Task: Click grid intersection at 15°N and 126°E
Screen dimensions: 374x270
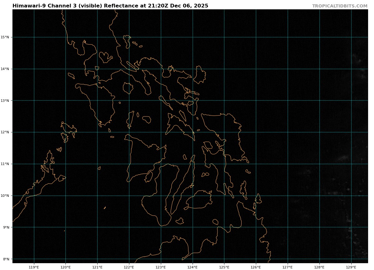Action: point(256,37)
